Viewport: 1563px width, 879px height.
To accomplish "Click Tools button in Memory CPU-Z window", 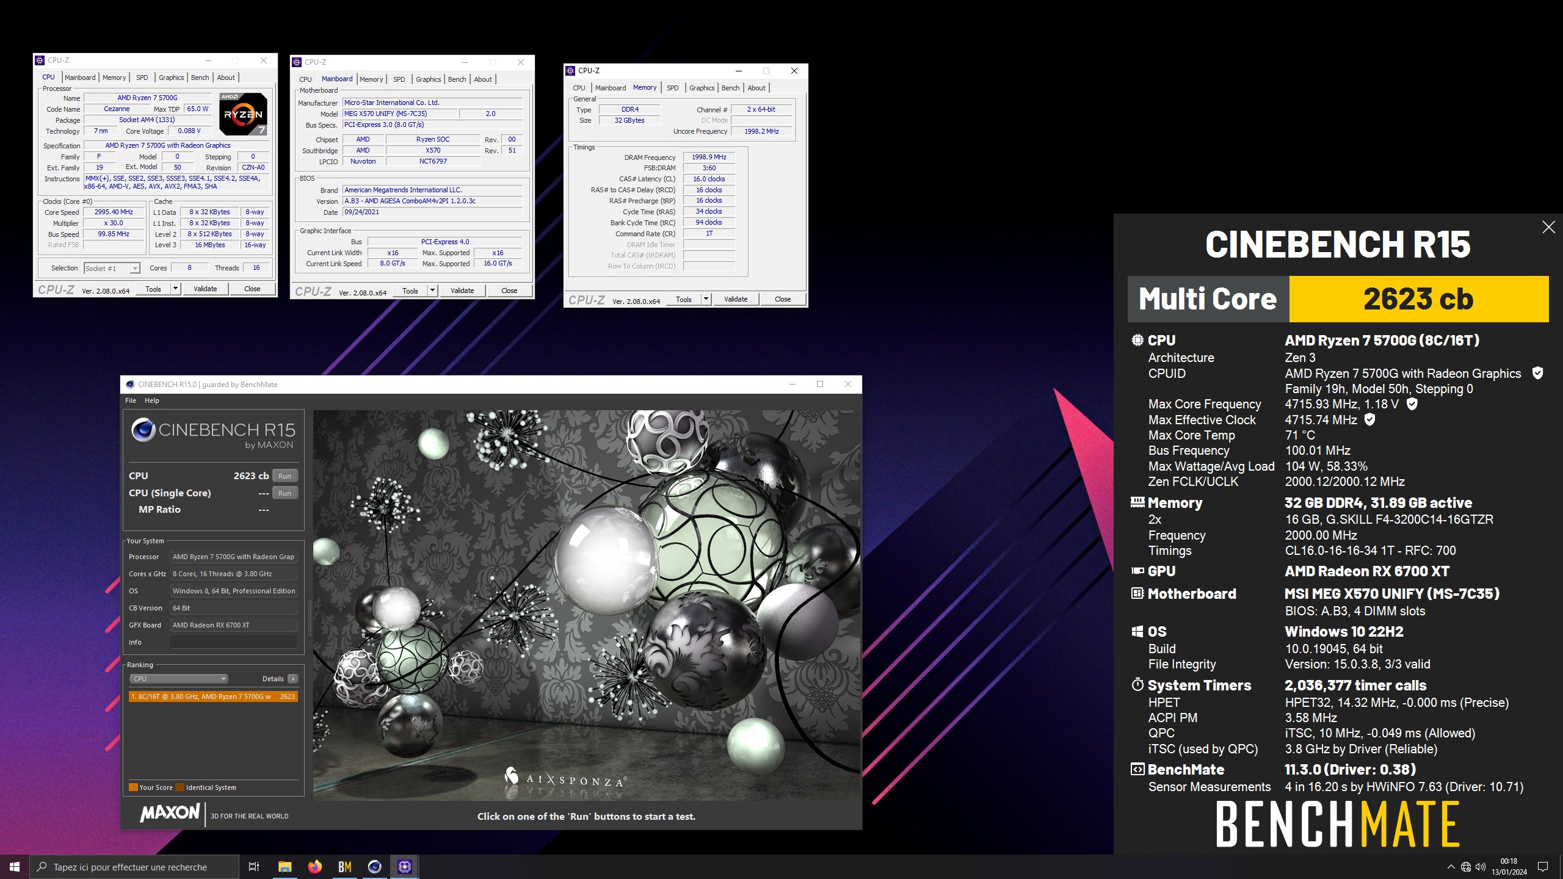I will (684, 299).
